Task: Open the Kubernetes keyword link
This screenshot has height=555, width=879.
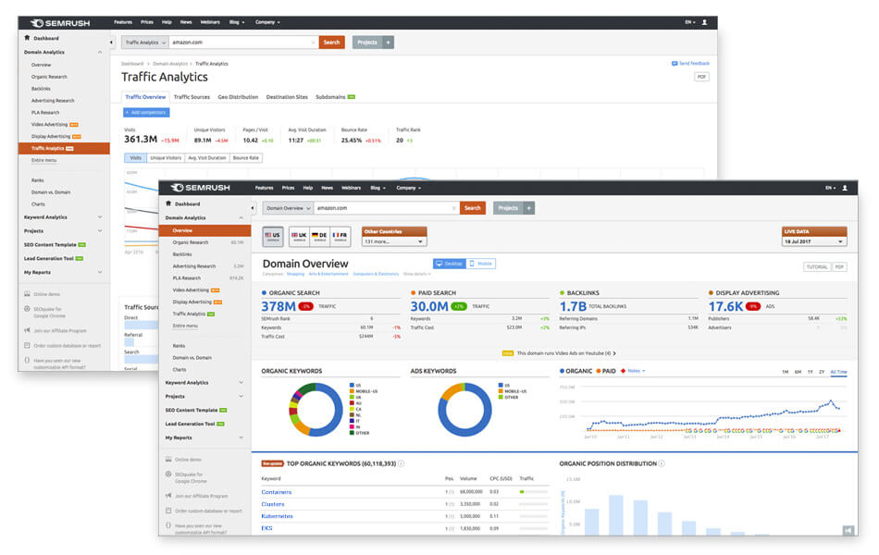Action: pyautogui.click(x=277, y=516)
